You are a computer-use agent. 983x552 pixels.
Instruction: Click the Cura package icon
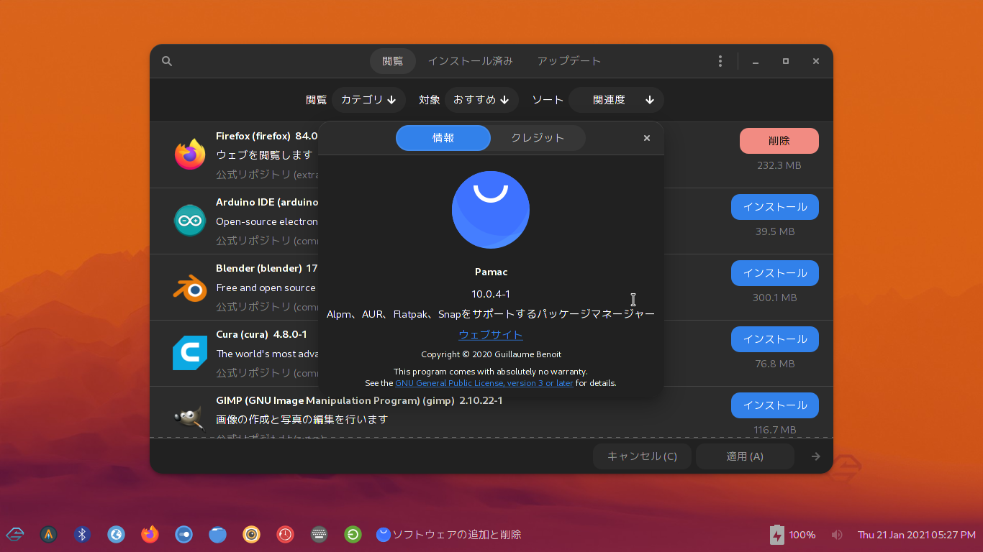click(190, 353)
